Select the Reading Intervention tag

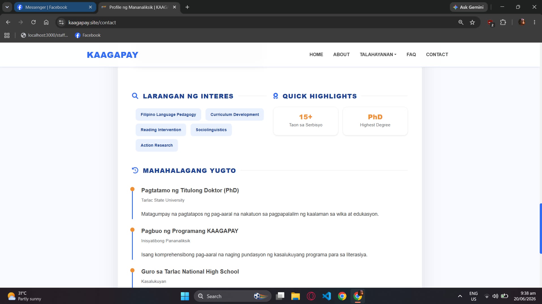pyautogui.click(x=161, y=130)
